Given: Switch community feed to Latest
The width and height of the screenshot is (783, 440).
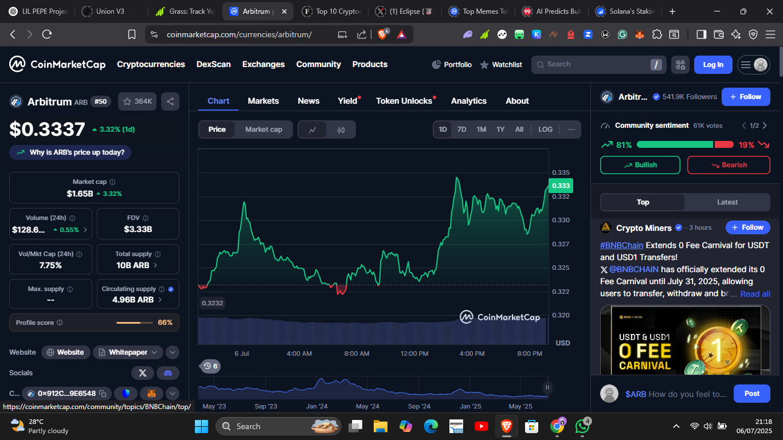Looking at the screenshot, I should [727, 202].
